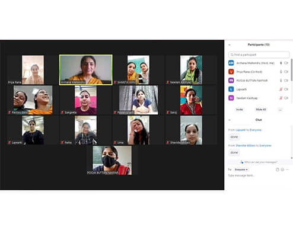The image size is (293, 234).
Task: Collapse the Participants panel chevron
Action: click(230, 45)
